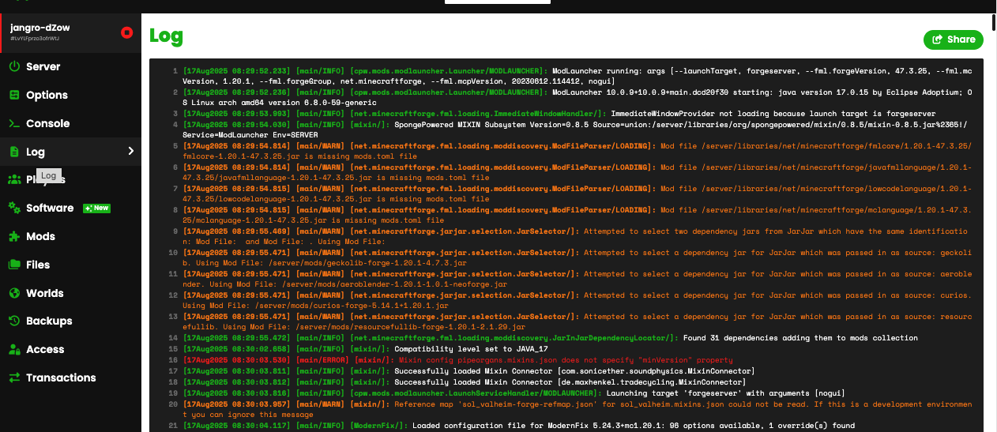Open the Console menu item

[x=47, y=123]
